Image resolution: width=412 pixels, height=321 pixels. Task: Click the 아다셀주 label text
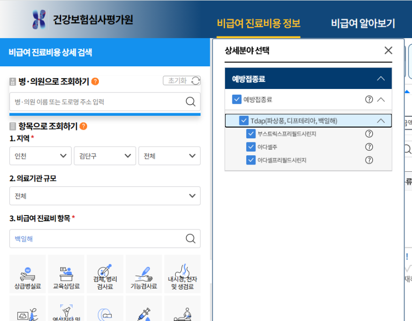(267, 147)
